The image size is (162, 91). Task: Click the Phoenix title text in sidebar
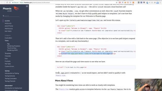tap(7, 9)
